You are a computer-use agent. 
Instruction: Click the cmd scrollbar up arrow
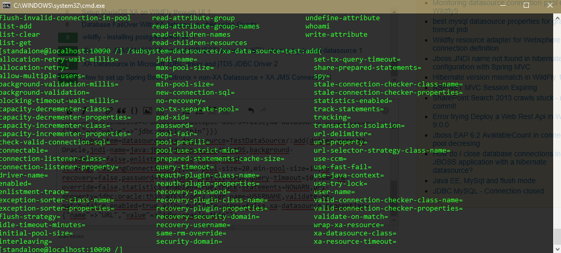557,17
